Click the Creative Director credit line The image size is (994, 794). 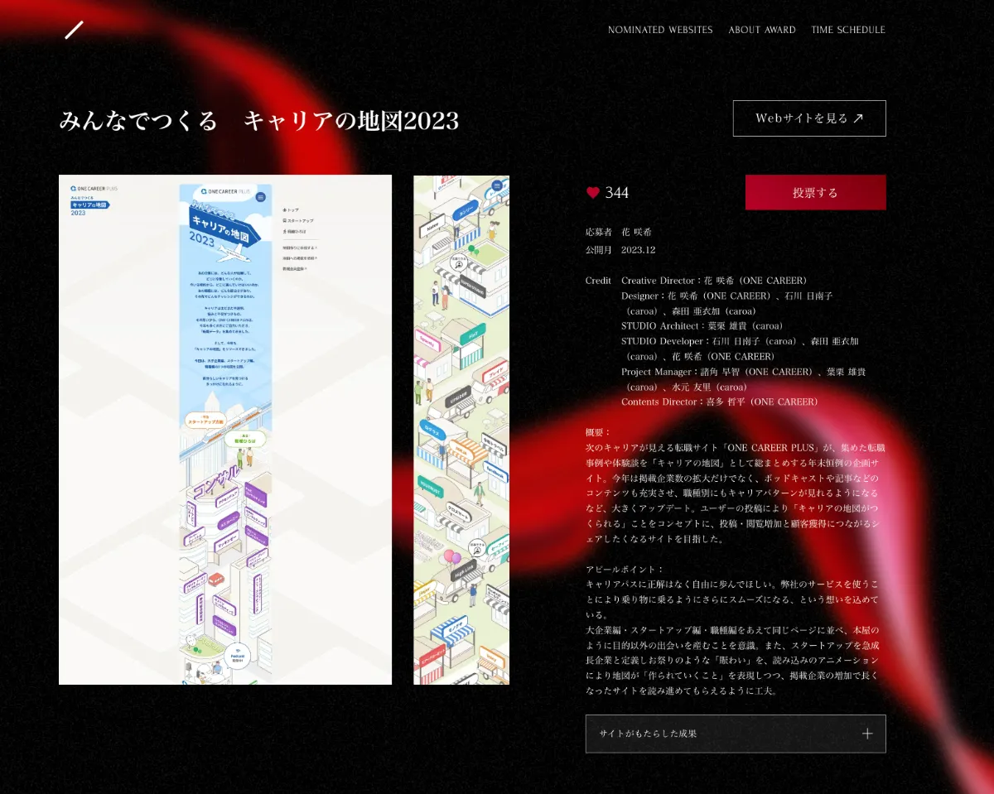pyautogui.click(x=714, y=281)
